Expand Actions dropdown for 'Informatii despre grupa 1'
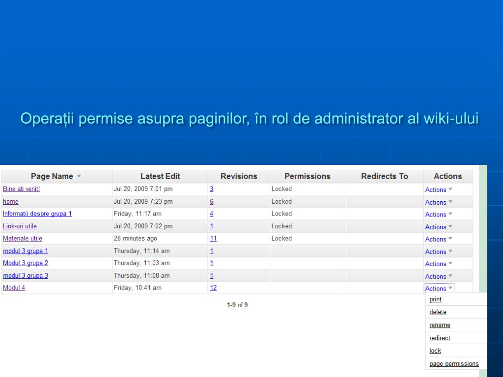 click(x=439, y=215)
